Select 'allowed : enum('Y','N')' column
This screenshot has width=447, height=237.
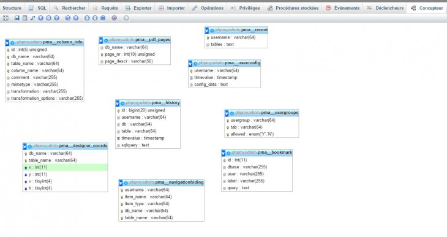tap(261, 134)
